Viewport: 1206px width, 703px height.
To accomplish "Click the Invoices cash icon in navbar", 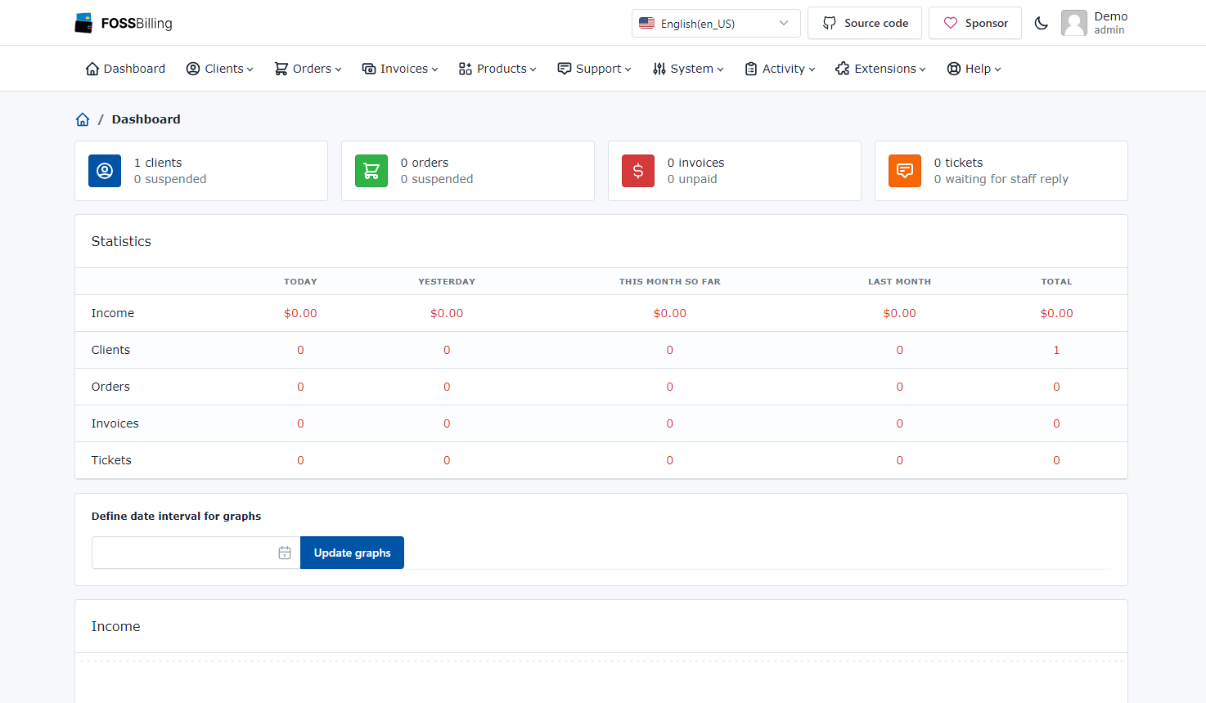I will (x=369, y=69).
